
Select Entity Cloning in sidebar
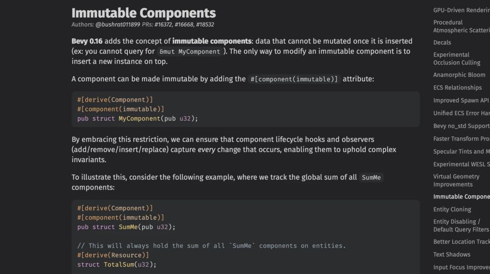coord(452,209)
